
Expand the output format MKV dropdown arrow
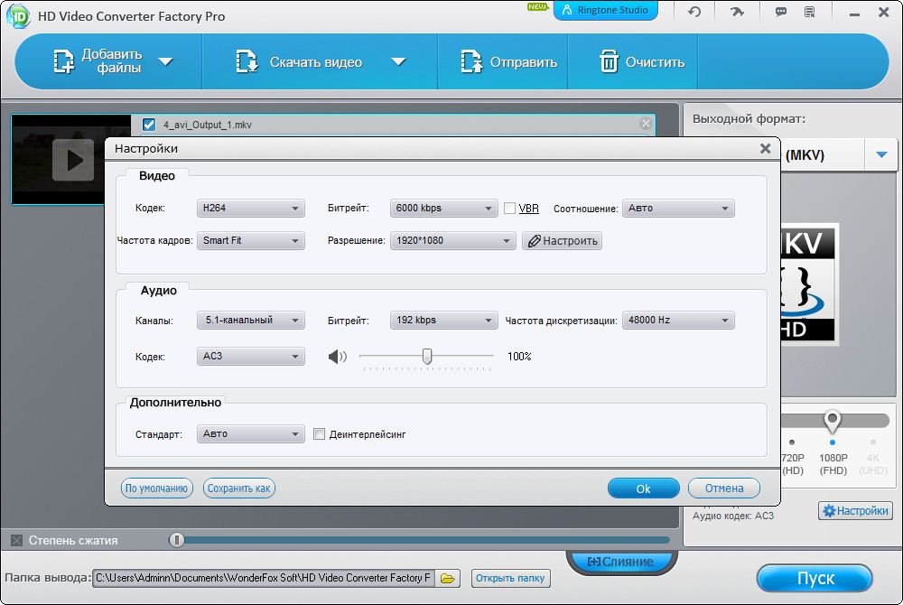[881, 154]
